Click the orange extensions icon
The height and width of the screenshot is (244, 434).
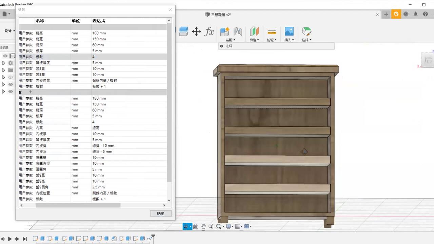click(396, 14)
